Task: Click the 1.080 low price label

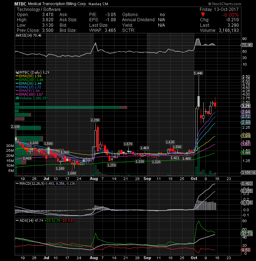Action: click(72, 173)
